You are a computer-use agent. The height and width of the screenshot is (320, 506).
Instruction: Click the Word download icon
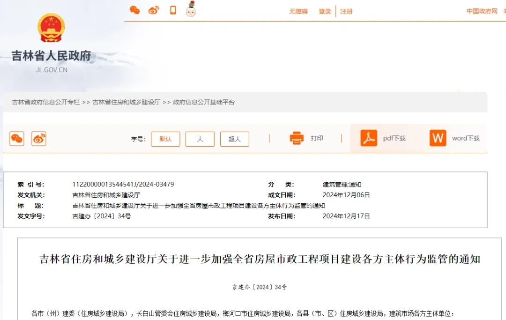coord(437,138)
